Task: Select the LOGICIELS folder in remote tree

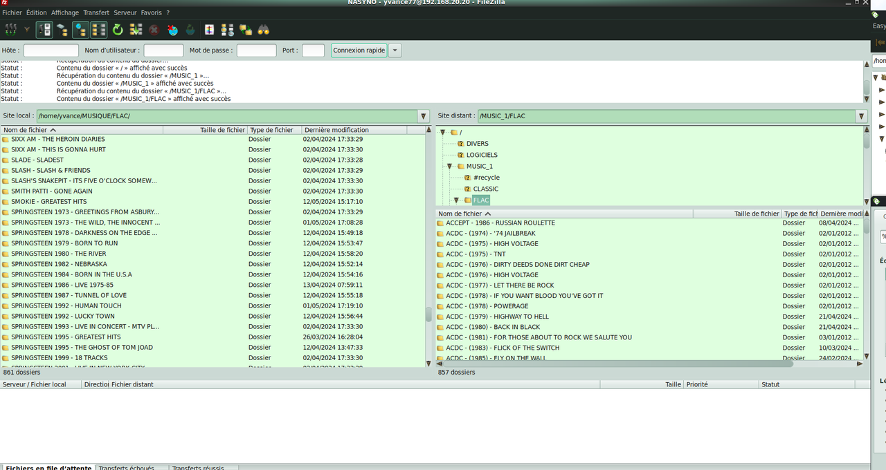Action: click(482, 155)
